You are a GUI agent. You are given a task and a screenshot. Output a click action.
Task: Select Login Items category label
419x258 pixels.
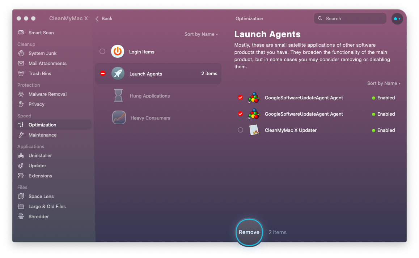141,52
